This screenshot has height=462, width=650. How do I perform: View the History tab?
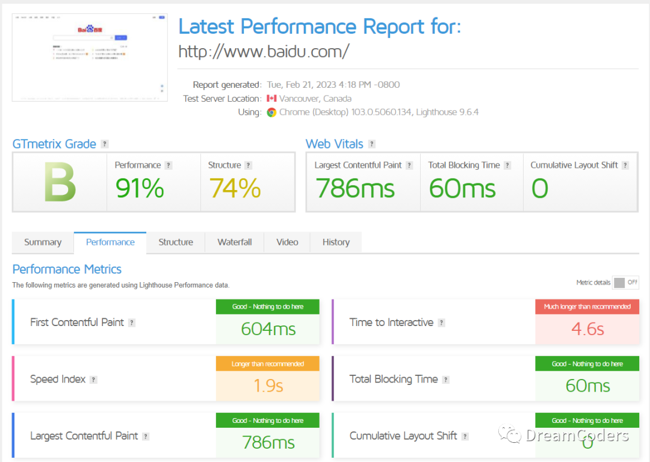pyautogui.click(x=336, y=242)
